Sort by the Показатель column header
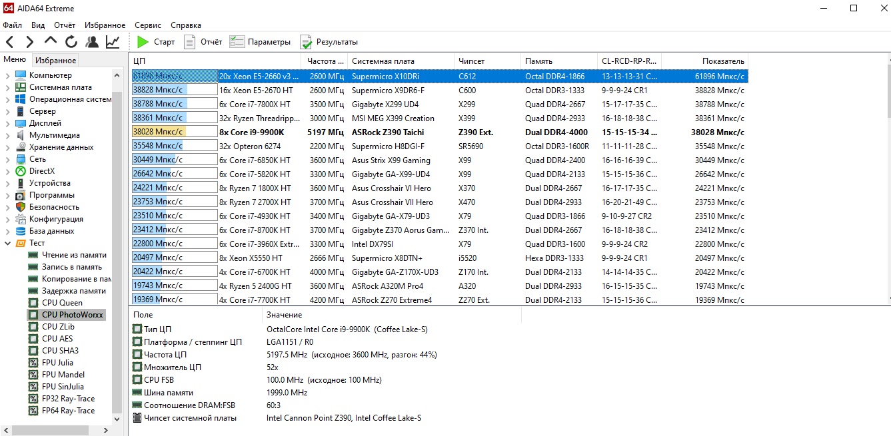 (704, 61)
